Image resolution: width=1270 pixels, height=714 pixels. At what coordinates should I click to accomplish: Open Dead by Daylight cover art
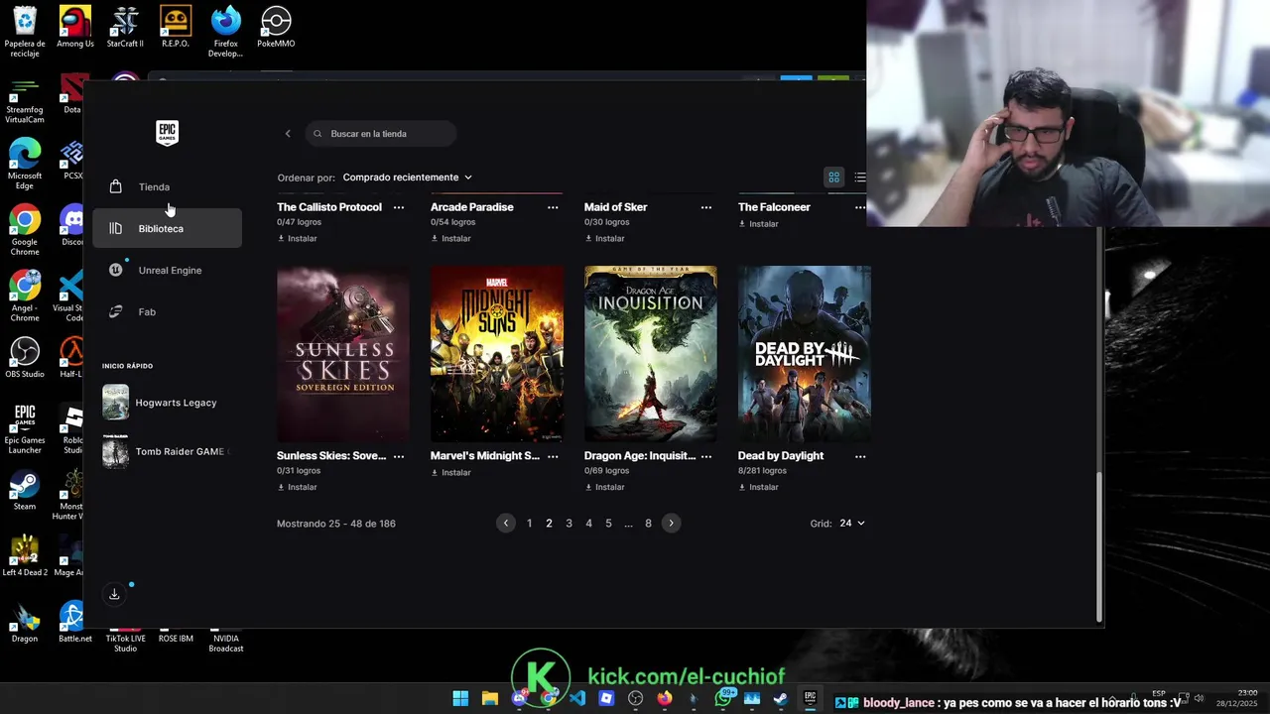[x=805, y=353]
